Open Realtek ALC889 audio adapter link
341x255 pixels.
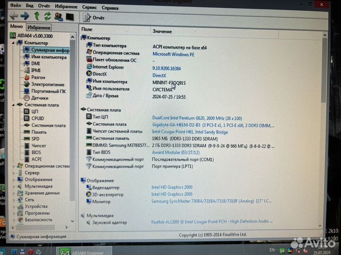pos(212,221)
